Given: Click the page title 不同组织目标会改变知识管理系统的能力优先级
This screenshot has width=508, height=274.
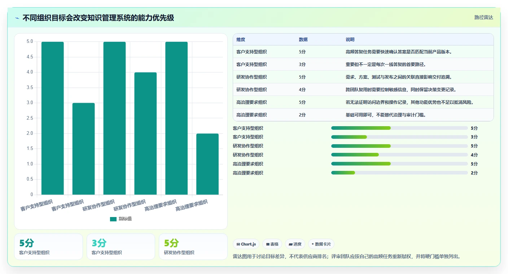Looking at the screenshot, I should click(98, 18).
